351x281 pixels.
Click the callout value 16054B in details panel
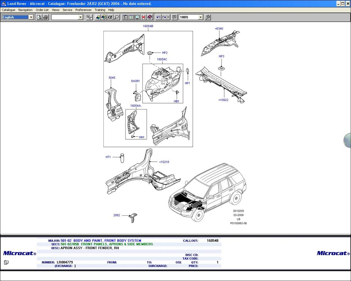pyautogui.click(x=213, y=241)
